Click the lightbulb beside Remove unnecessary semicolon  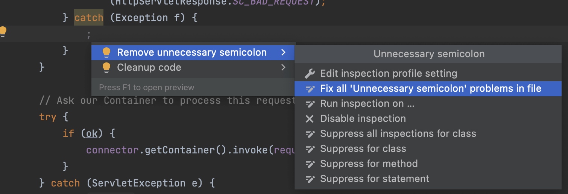106,53
